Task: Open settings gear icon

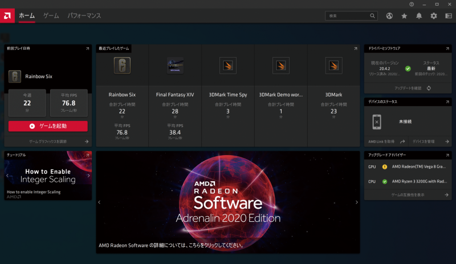Action: coord(434,16)
